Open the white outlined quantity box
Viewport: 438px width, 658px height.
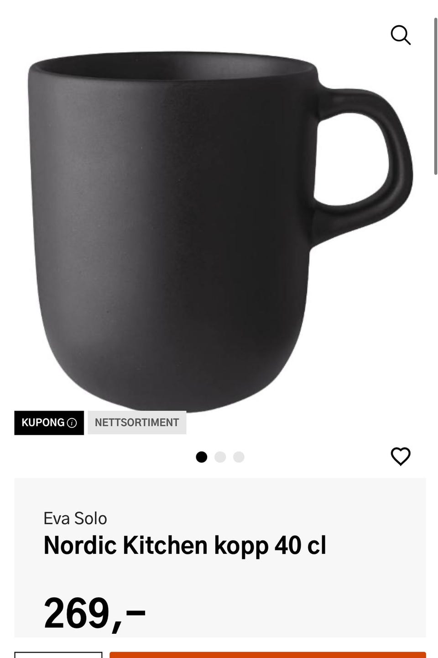58,655
